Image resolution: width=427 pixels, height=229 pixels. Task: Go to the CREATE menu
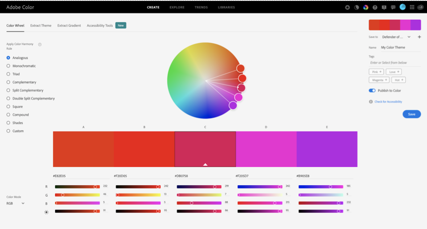tap(153, 8)
